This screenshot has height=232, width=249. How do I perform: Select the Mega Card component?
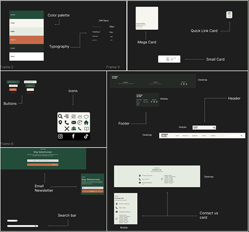click(147, 18)
